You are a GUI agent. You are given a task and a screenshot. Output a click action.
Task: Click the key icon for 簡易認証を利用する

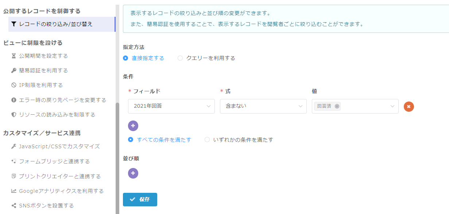(x=14, y=70)
